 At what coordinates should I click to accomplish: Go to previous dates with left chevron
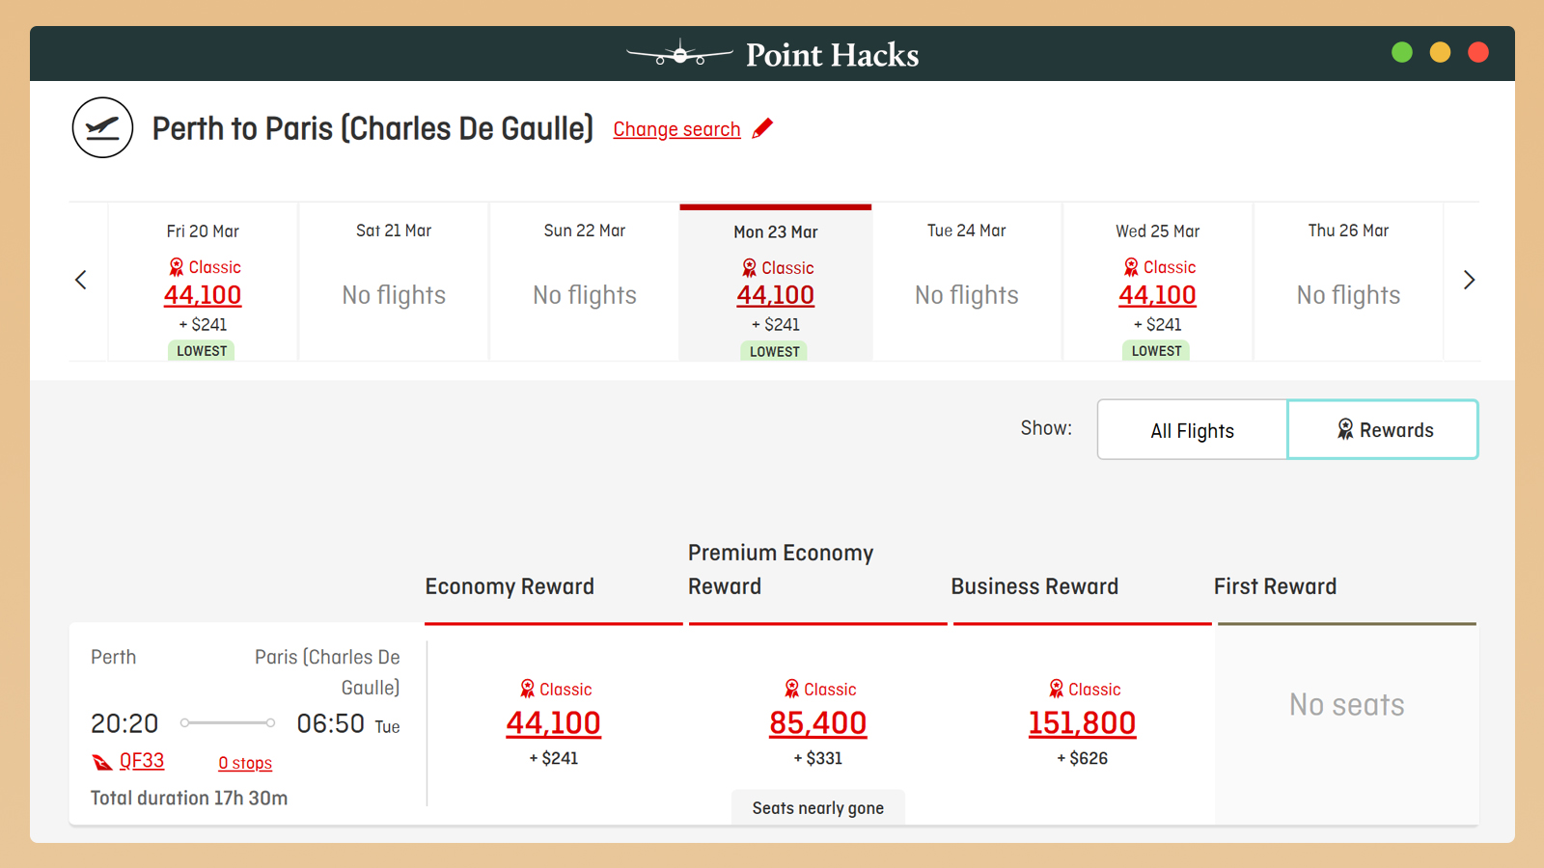click(81, 280)
